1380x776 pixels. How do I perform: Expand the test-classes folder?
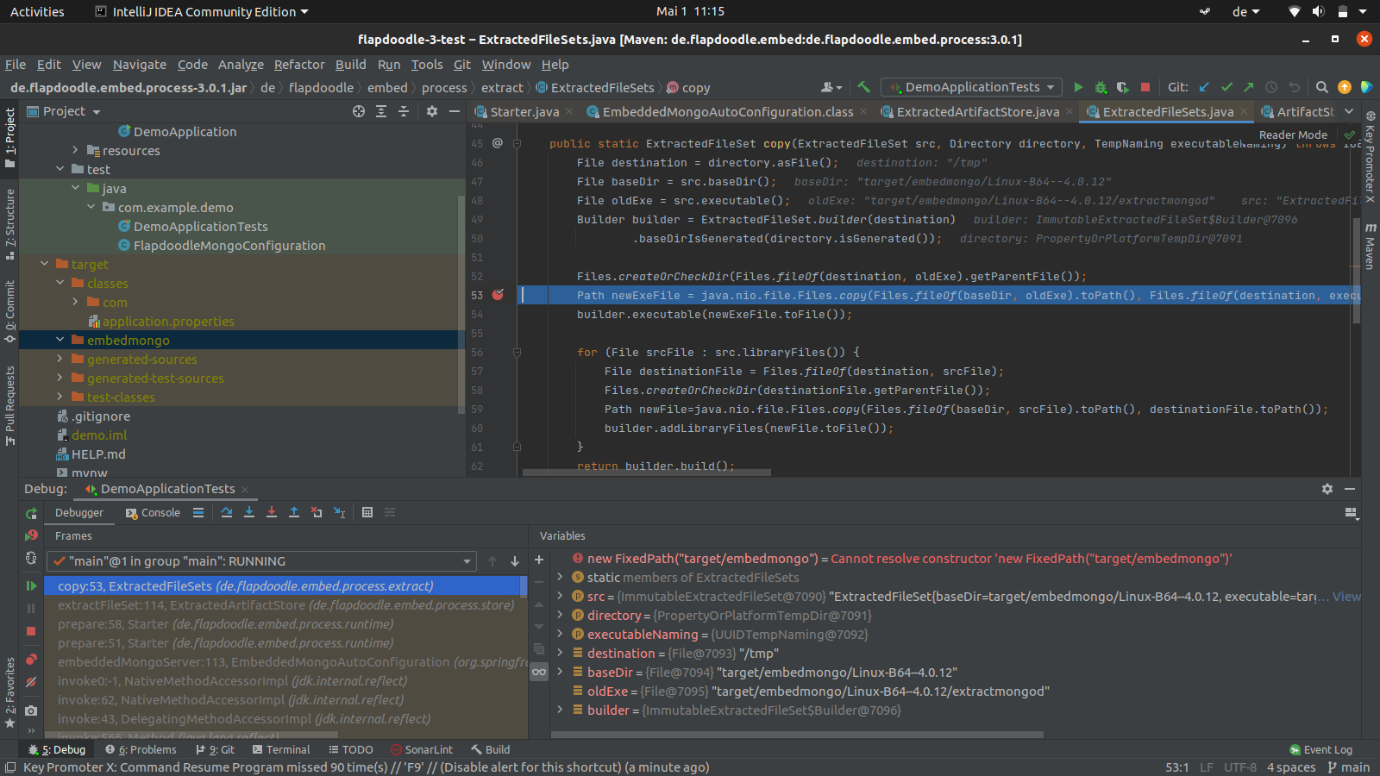click(60, 397)
